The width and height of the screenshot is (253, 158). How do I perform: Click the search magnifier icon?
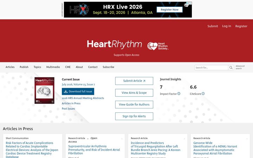(x=231, y=67)
